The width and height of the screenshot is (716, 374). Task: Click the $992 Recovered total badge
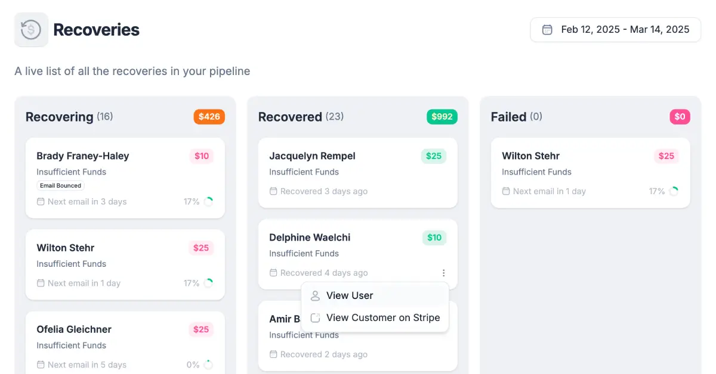tap(442, 117)
